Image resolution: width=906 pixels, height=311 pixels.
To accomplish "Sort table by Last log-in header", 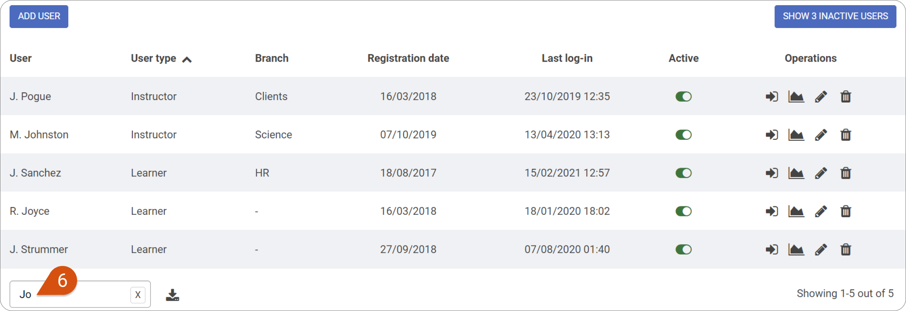I will pyautogui.click(x=567, y=58).
